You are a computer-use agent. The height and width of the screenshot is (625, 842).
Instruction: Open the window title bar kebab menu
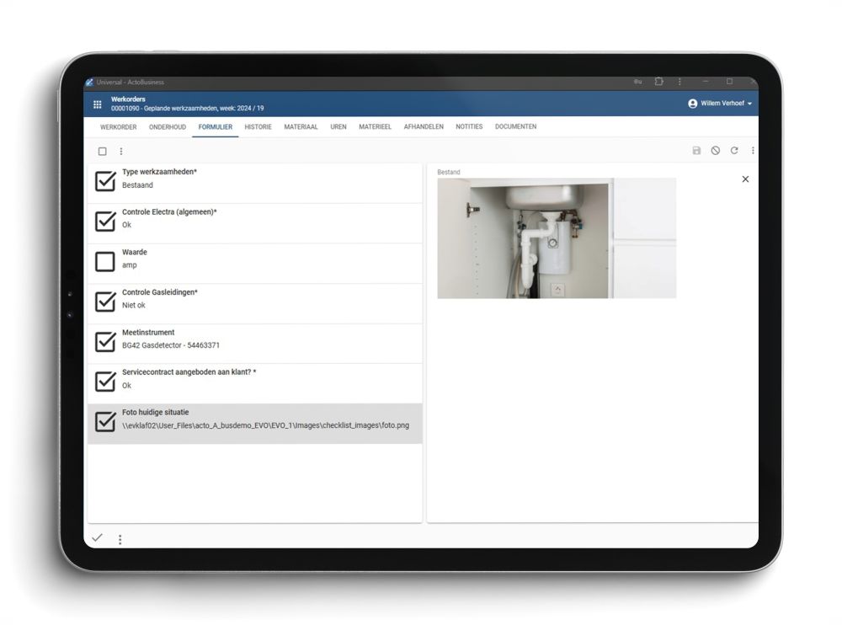pyautogui.click(x=679, y=82)
